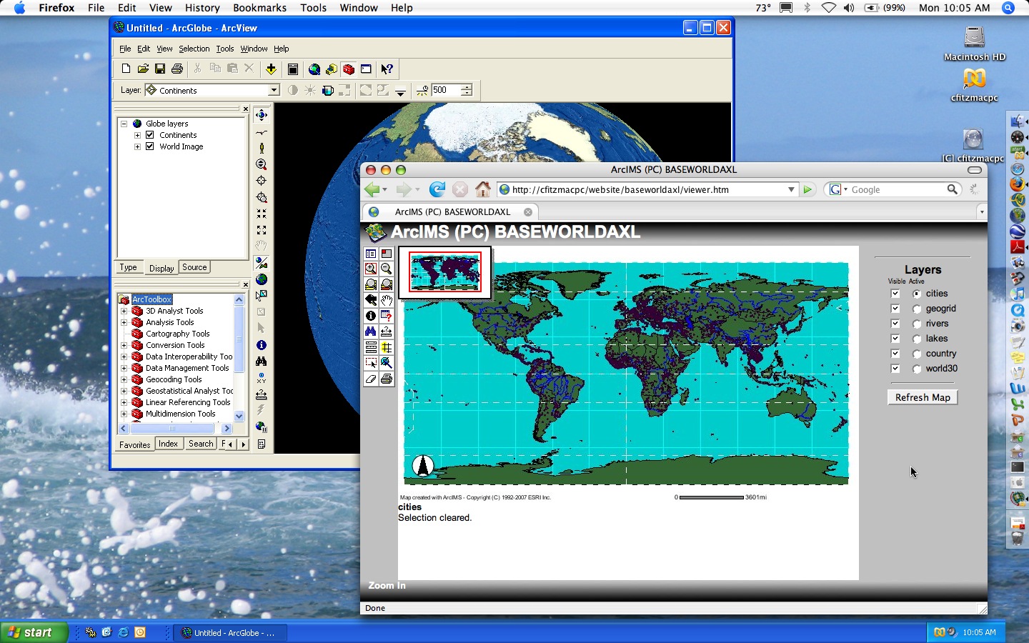The width and height of the screenshot is (1029, 643).
Task: Toggle the overview map icon in ArcIMS
Action: tap(387, 254)
